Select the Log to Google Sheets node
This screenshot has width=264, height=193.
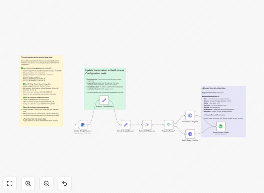tap(221, 126)
